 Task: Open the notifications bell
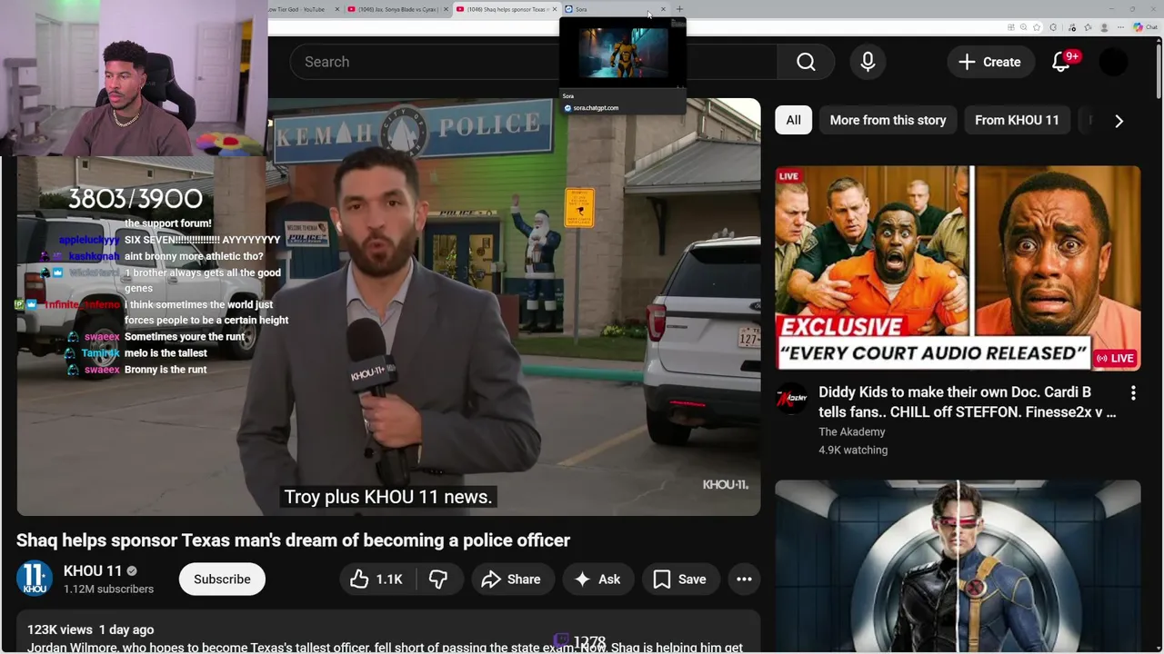coord(1061,62)
